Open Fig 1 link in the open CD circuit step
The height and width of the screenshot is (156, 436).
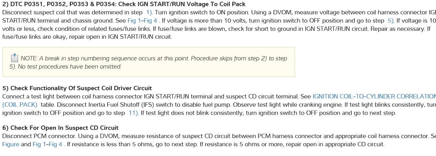tap(39, 144)
